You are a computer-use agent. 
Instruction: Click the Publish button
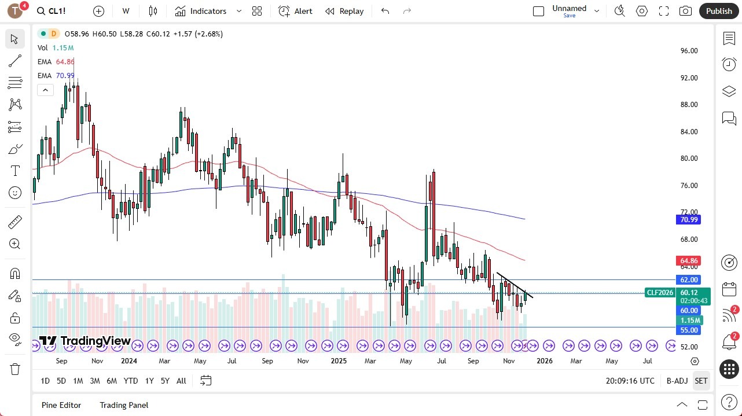[x=719, y=11]
